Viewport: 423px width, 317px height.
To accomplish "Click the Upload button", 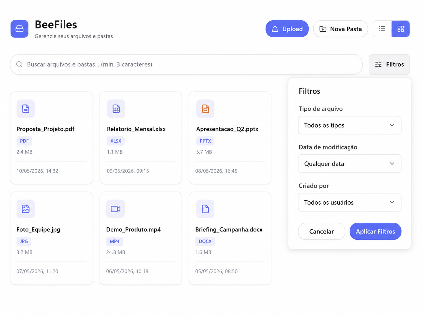I will click(287, 29).
